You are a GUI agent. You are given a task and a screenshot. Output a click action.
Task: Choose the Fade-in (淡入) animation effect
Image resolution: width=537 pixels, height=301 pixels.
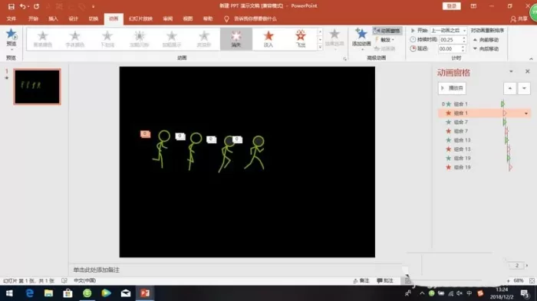pyautogui.click(x=268, y=39)
